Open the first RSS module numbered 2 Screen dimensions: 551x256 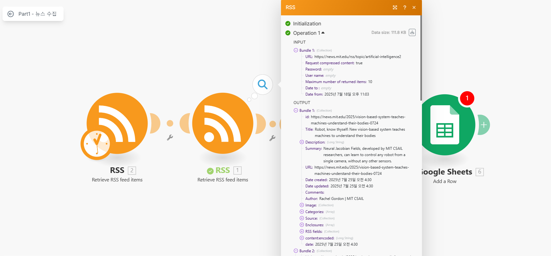point(117,123)
